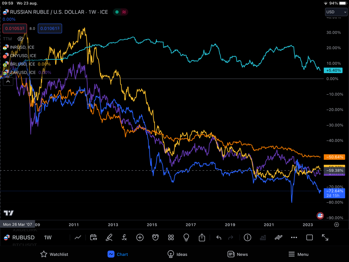The image size is (349, 262).
Task: Undo the last chart action
Action: click(219, 238)
